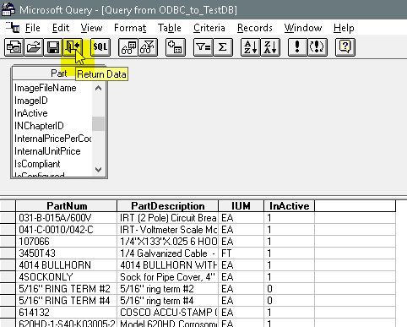Image resolution: width=407 pixels, height=327 pixels.
Task: Select the row selector for 107066
Action: [x=8, y=242]
